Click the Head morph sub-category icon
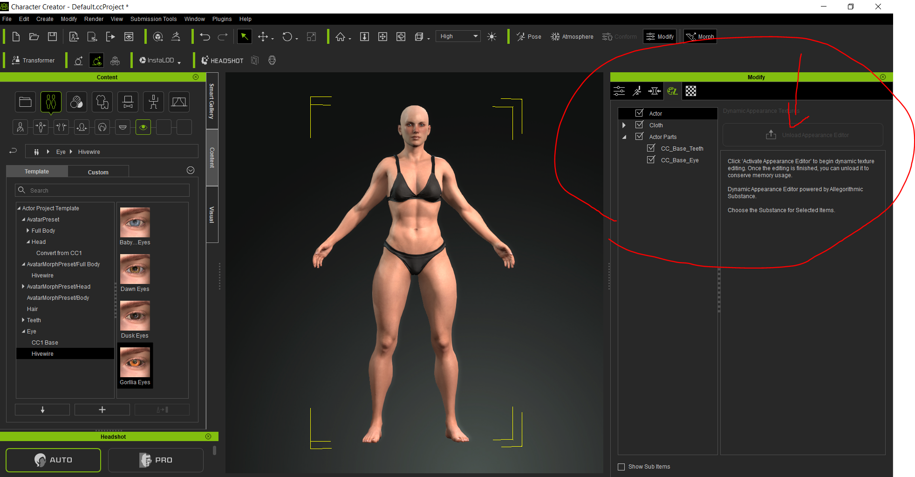915x477 pixels. point(82,127)
